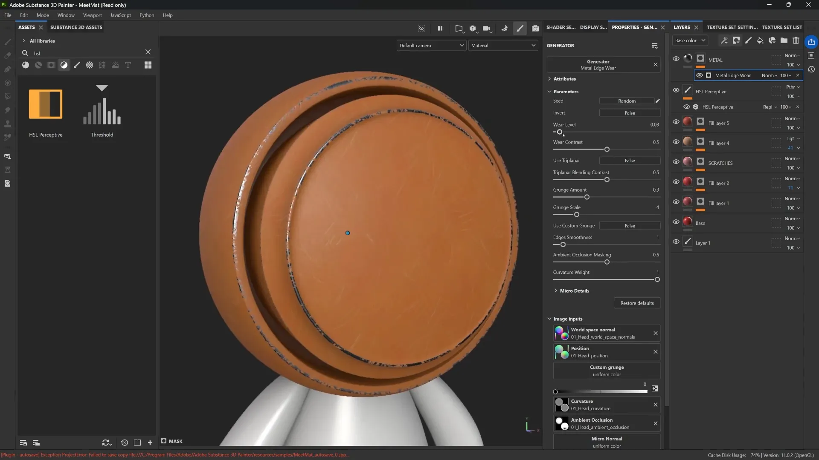Hide Fill layer 4
This screenshot has height=460, width=819.
point(676,142)
